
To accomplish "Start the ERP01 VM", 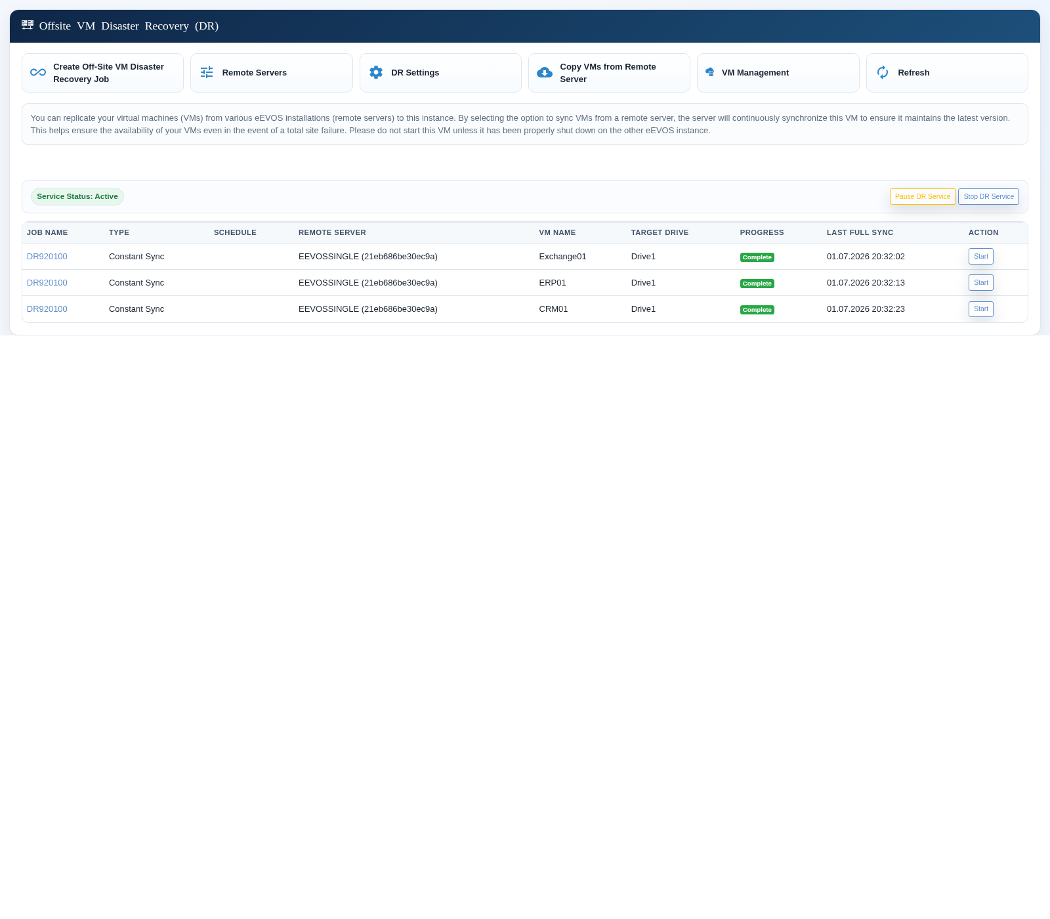I will point(981,283).
